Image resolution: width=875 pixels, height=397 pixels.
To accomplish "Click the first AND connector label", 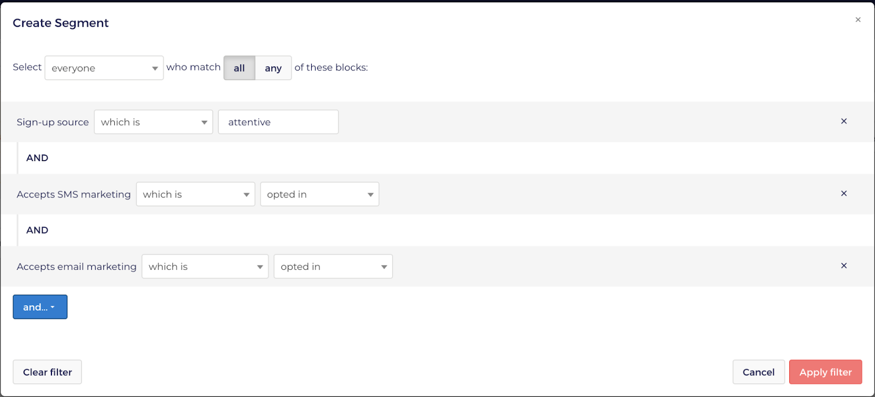I will pos(37,158).
